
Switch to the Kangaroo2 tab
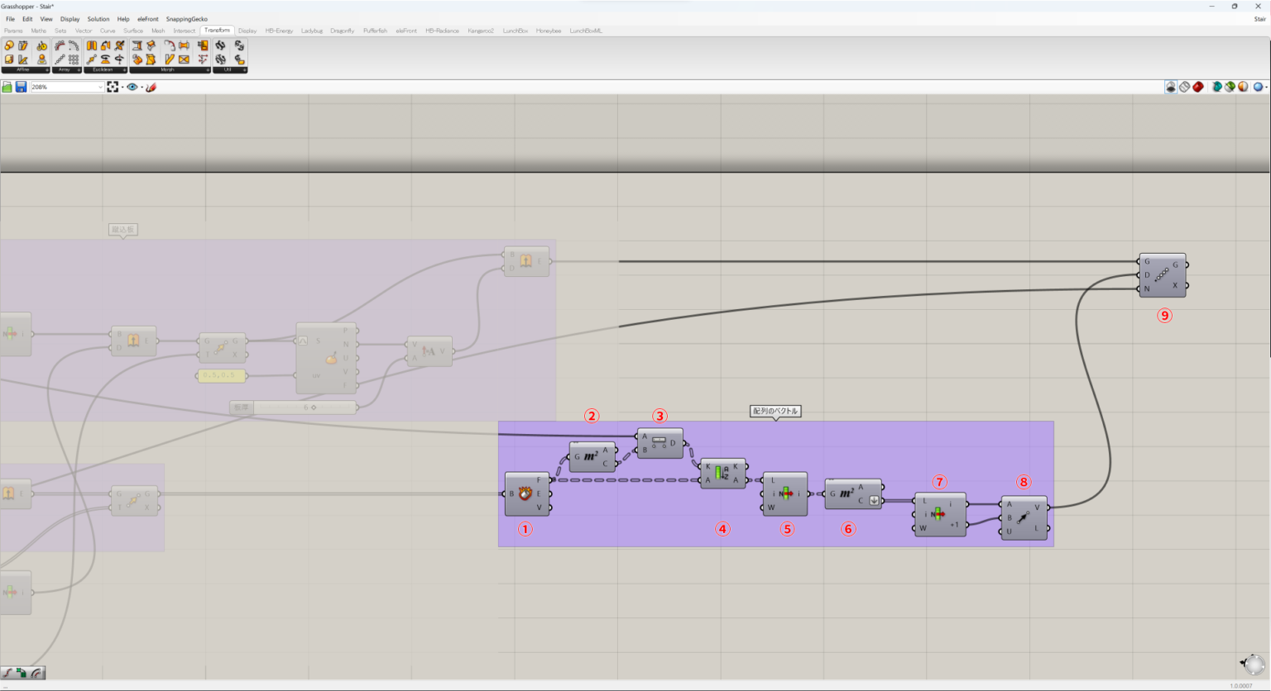coord(480,31)
